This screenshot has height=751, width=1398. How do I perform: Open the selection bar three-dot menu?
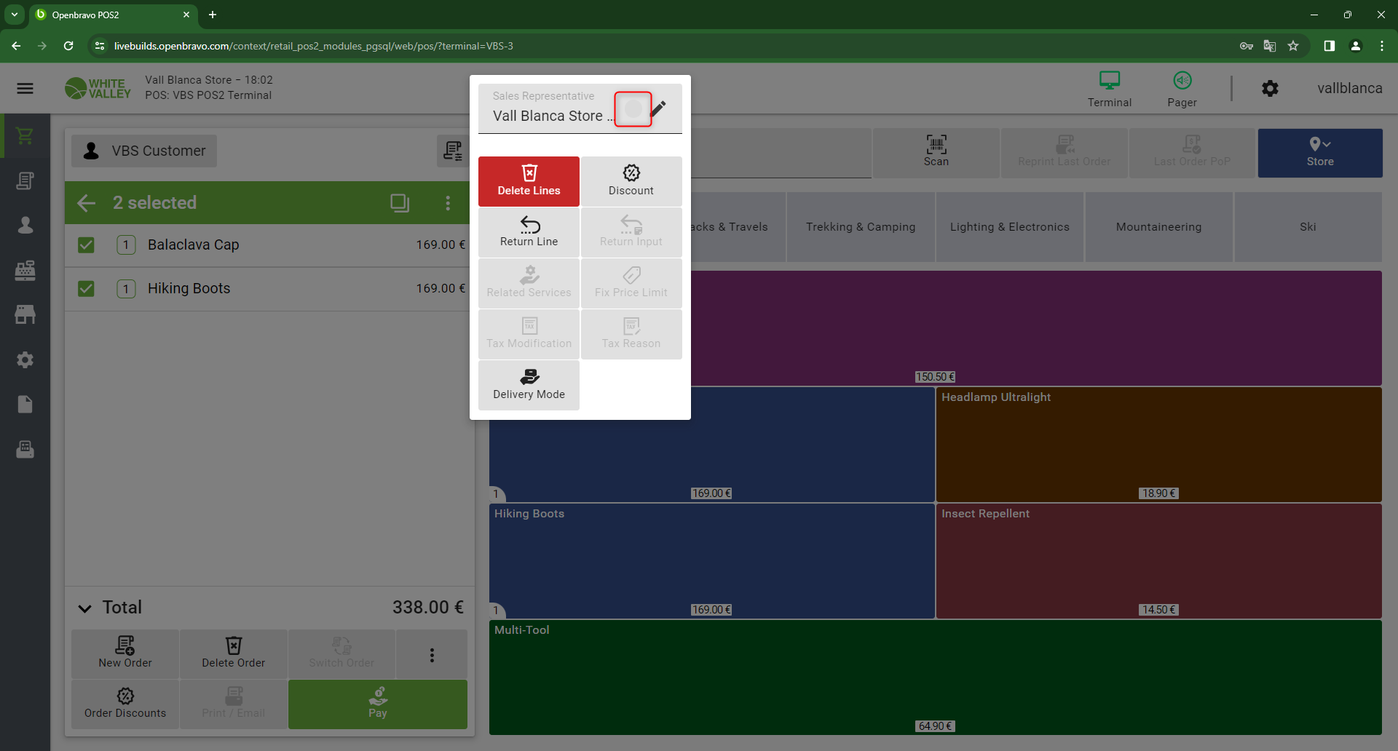(x=448, y=202)
